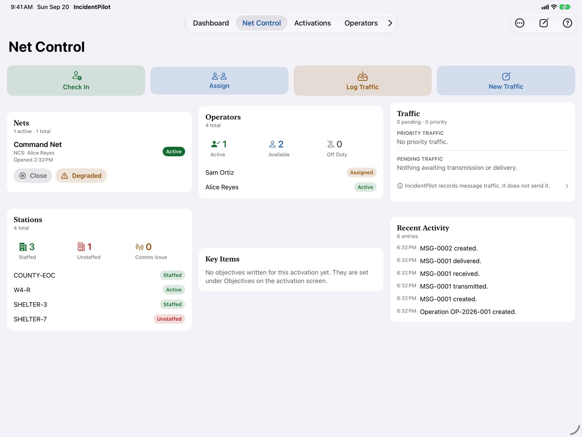Click the Staffed stations building icon
This screenshot has height=437, width=582.
tap(23, 247)
